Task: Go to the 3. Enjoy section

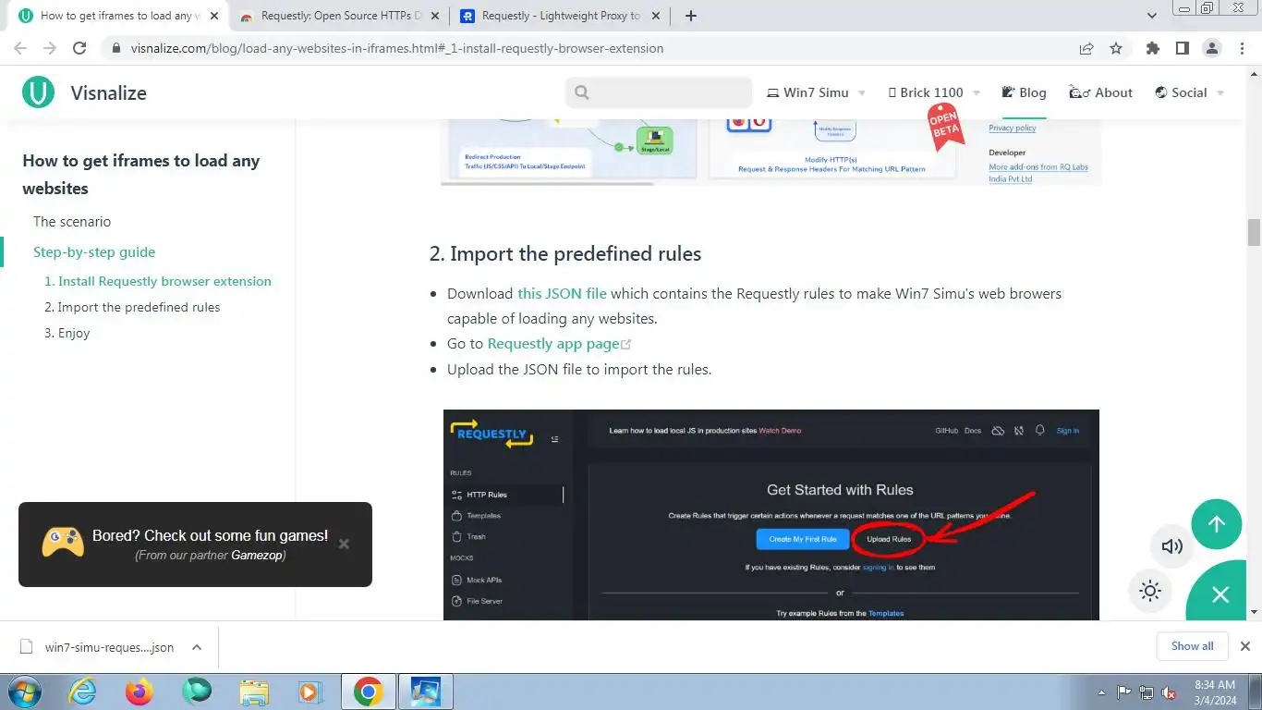Action: (x=67, y=333)
